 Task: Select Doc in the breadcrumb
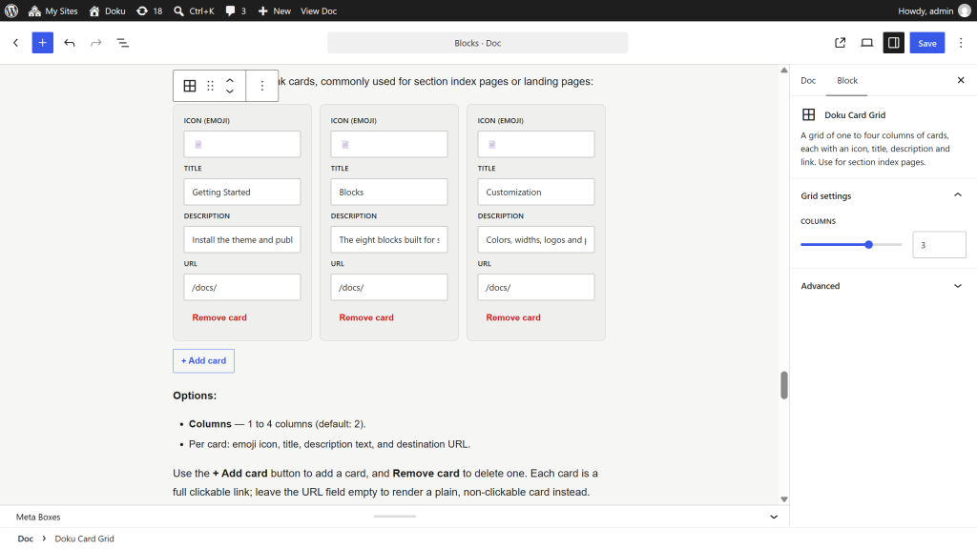(26, 539)
